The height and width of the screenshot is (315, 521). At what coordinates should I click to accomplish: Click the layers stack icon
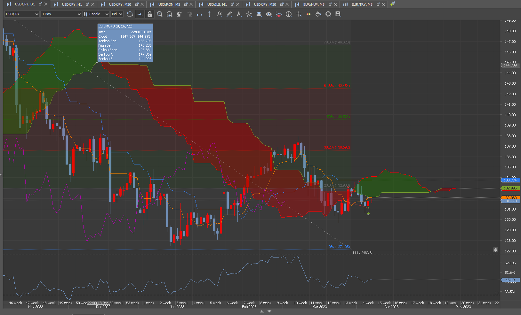click(x=259, y=14)
